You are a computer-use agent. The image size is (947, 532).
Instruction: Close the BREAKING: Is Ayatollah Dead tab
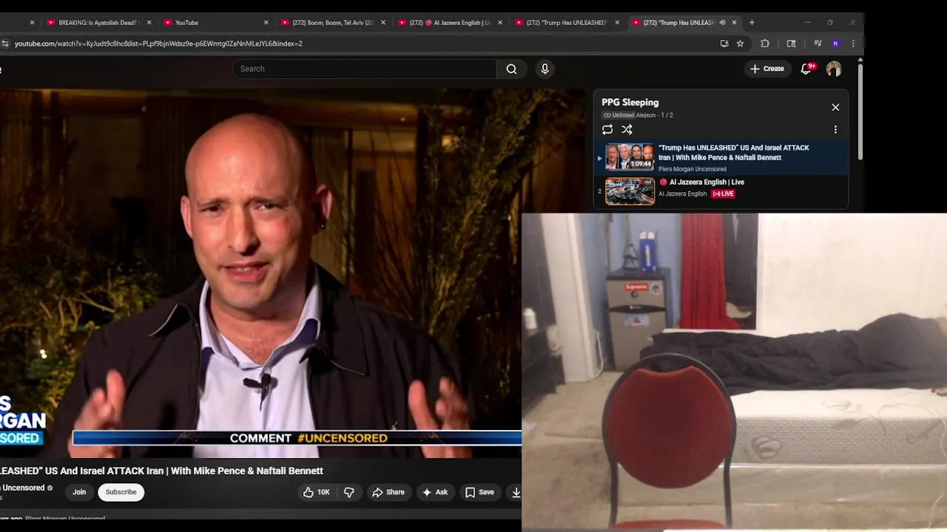(149, 23)
